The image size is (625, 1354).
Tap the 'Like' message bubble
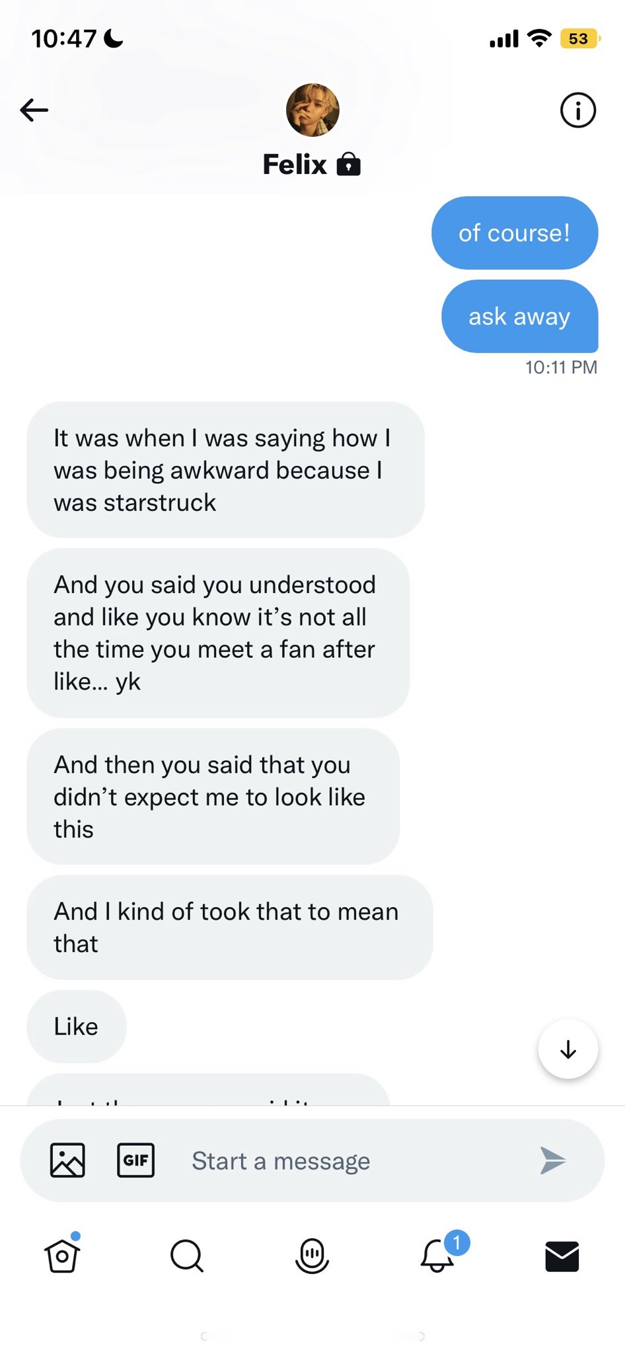(77, 1026)
